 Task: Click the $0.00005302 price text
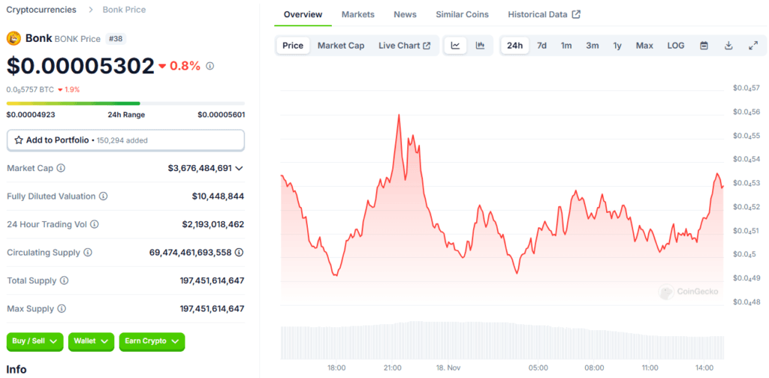pos(80,65)
